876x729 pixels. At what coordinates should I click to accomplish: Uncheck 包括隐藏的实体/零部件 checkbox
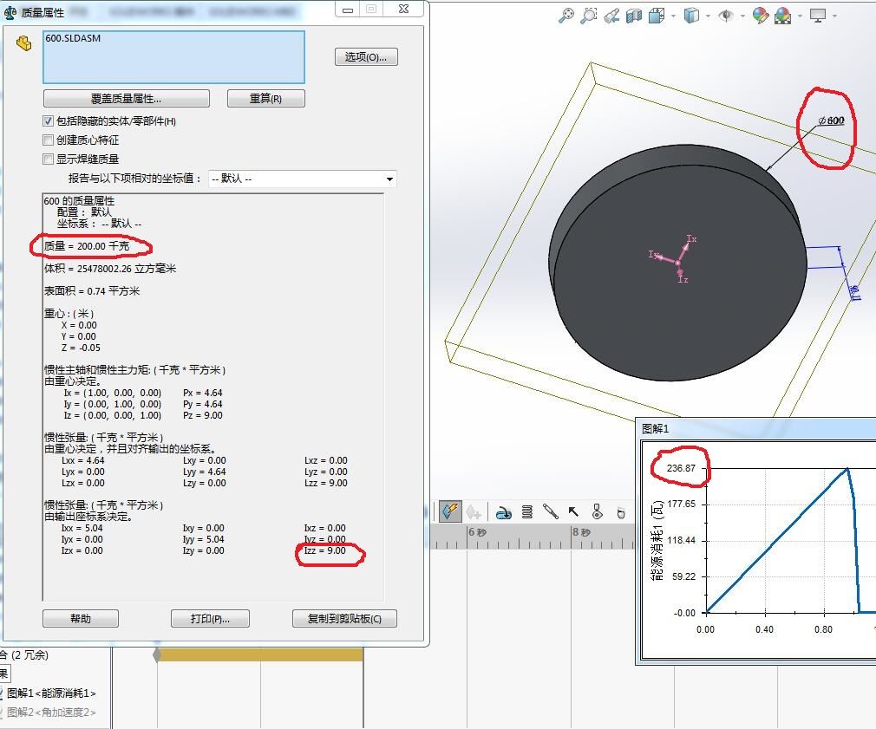(49, 121)
